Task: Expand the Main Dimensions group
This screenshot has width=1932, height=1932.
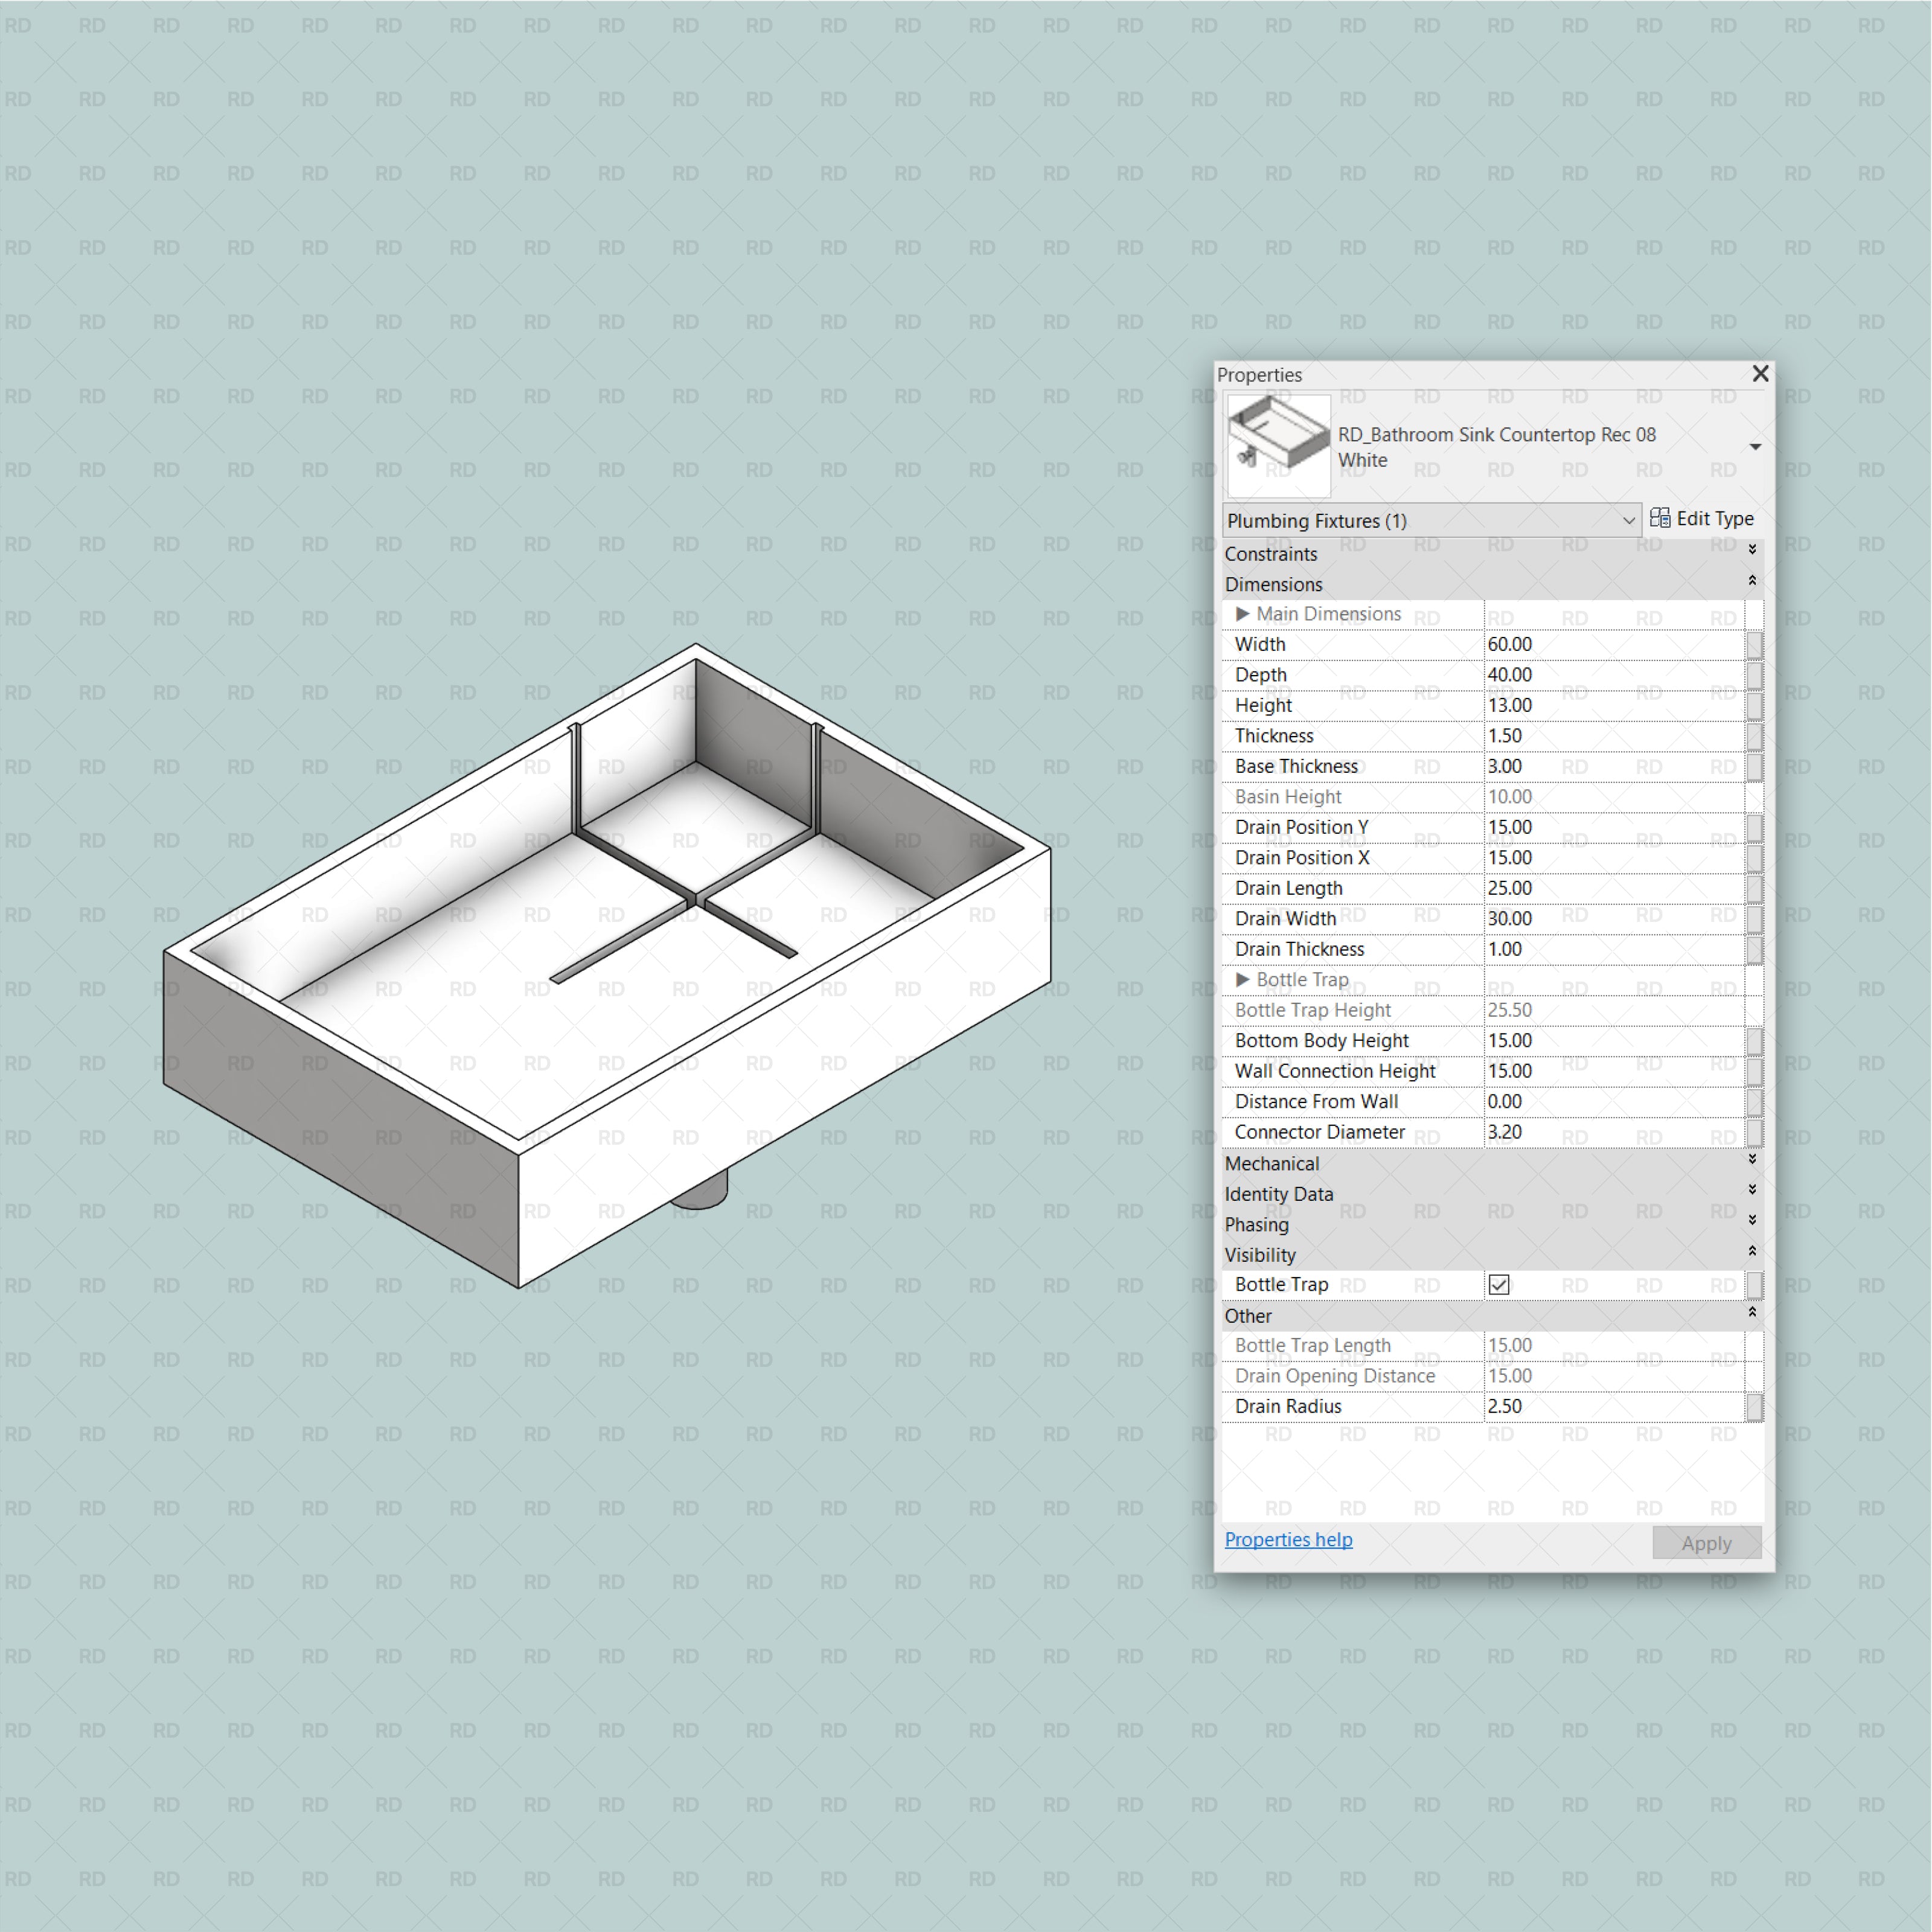Action: [x=1243, y=613]
